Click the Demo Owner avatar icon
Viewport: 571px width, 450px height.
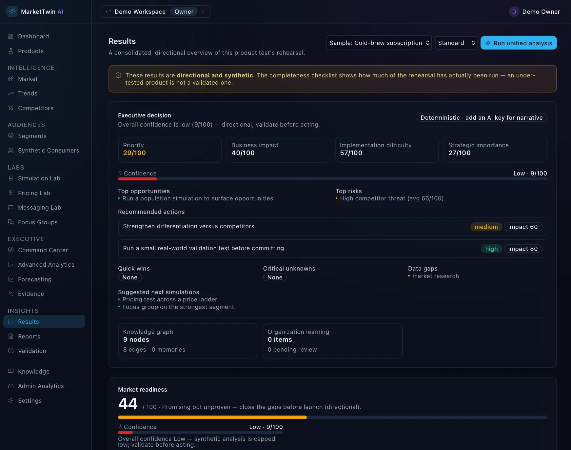(514, 11)
